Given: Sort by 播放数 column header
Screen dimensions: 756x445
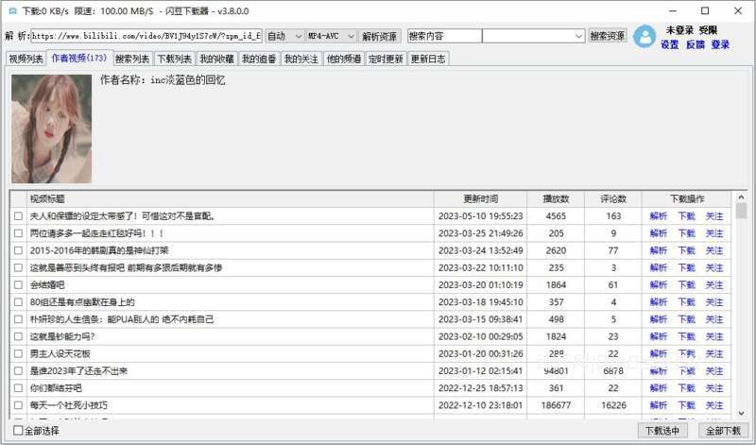Looking at the screenshot, I should click(556, 198).
